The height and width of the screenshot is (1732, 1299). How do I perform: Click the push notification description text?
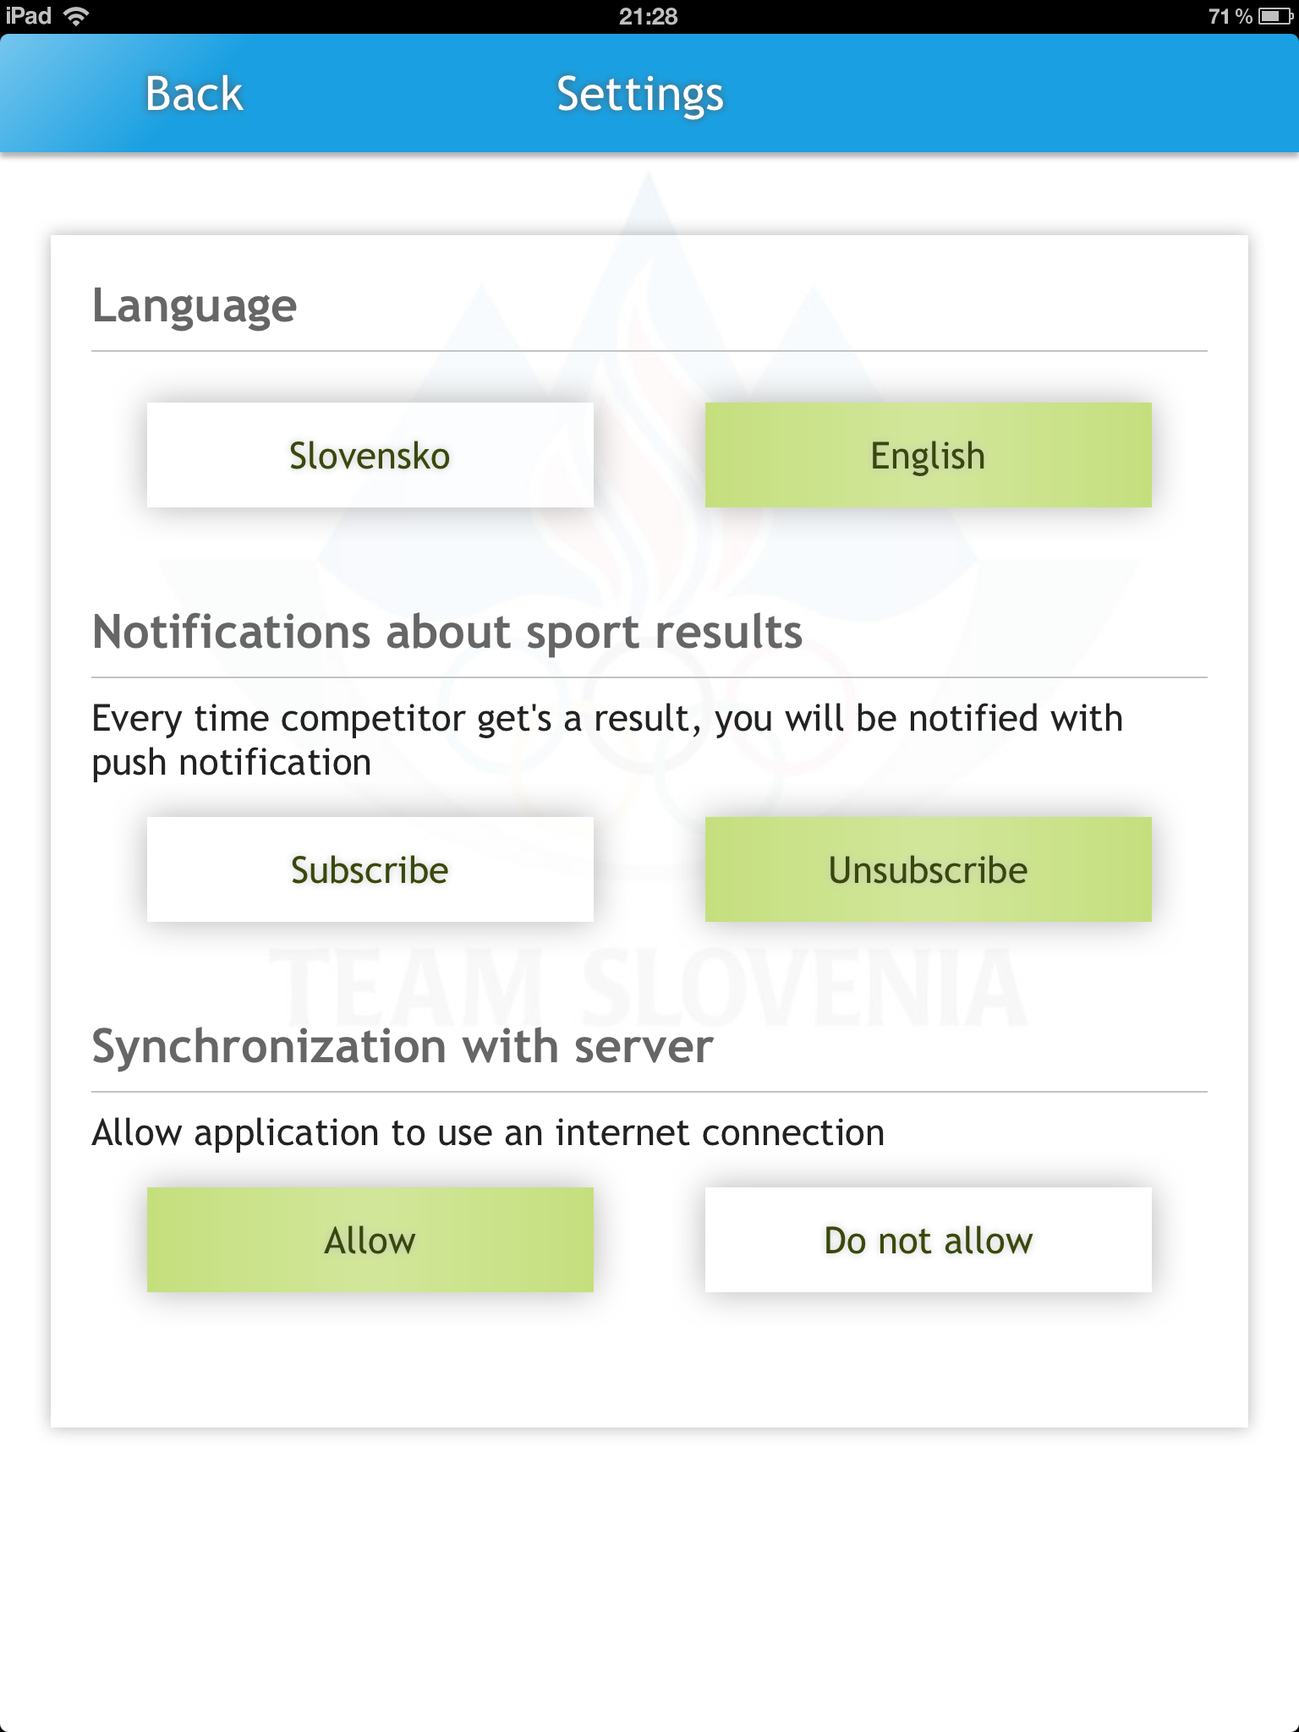607,740
